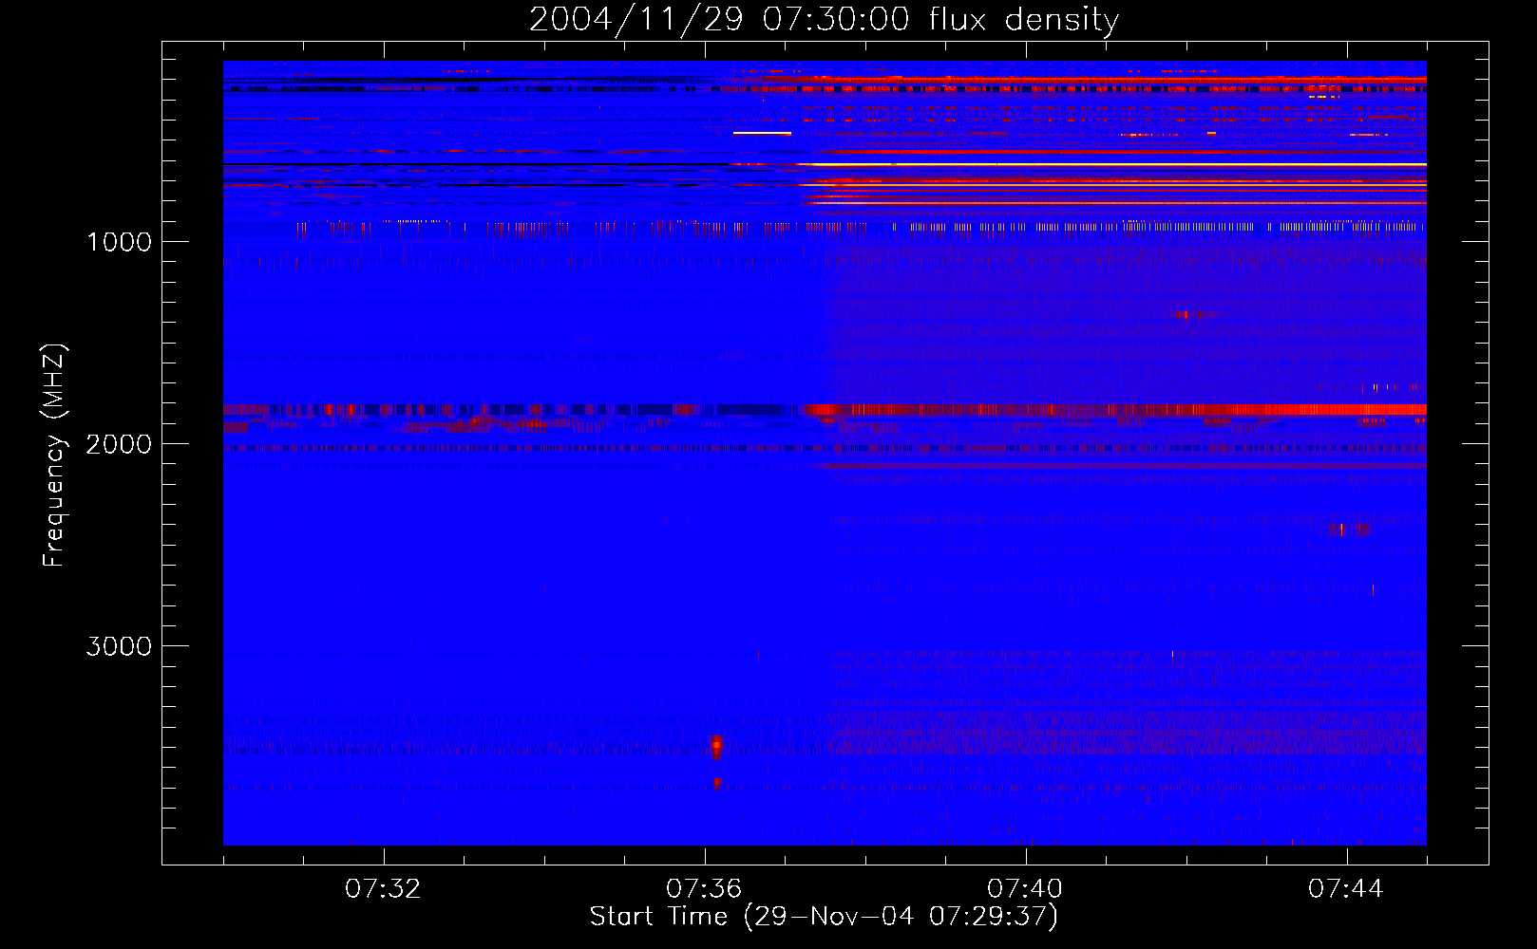Select the 2000 frequency tick label
1537x949 pixels.
click(x=119, y=444)
